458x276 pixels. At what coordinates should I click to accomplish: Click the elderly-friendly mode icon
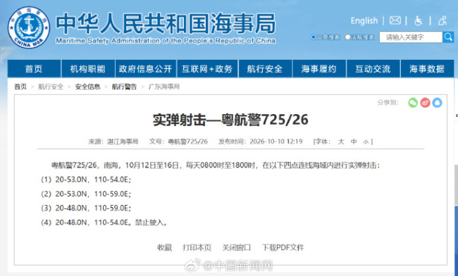click(442, 20)
